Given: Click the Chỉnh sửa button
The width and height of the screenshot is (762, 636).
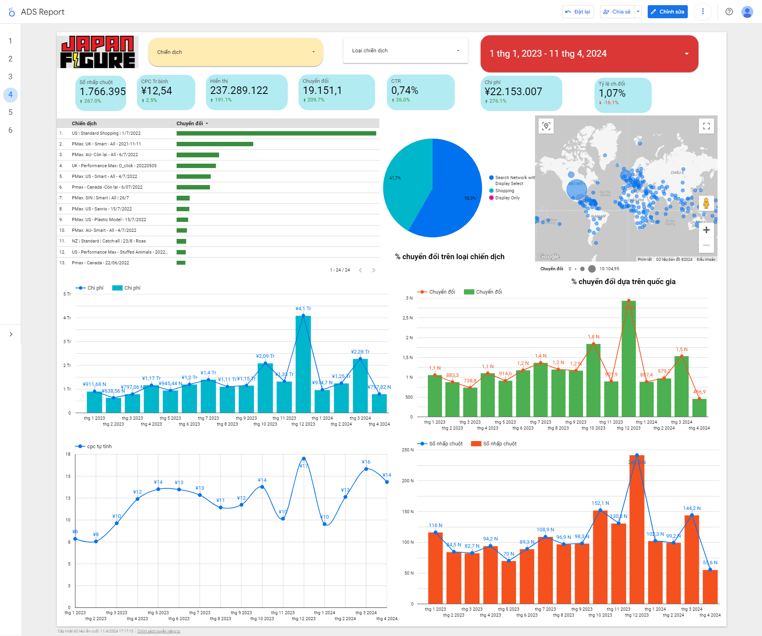Looking at the screenshot, I should pos(667,11).
